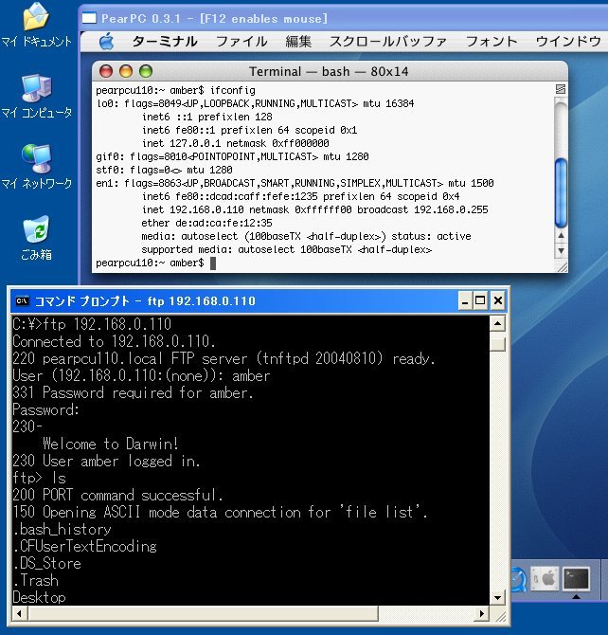Open the ターミナル menu
This screenshot has width=608, height=635.
click(165, 42)
